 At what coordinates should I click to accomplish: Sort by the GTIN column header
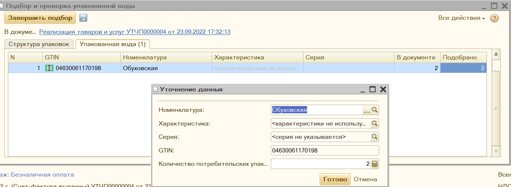point(82,57)
